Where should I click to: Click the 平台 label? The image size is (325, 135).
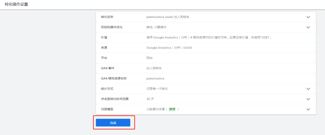pos(104,58)
